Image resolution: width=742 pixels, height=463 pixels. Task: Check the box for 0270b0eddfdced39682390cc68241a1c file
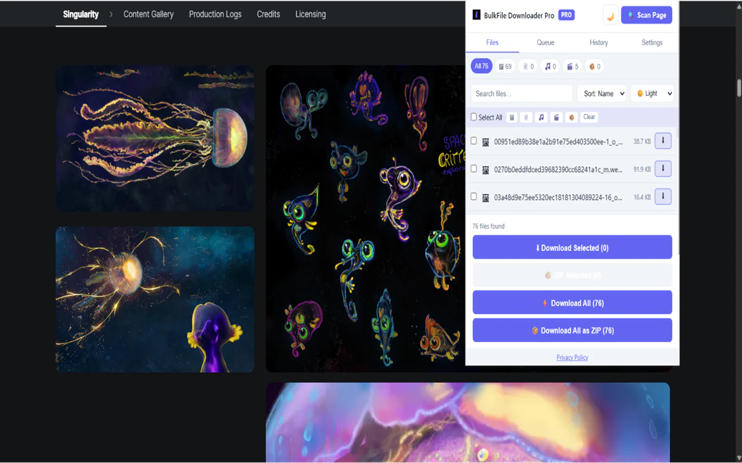point(474,168)
